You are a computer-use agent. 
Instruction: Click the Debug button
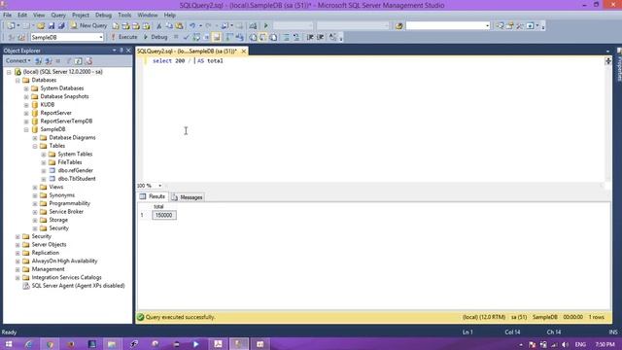pyautogui.click(x=155, y=37)
